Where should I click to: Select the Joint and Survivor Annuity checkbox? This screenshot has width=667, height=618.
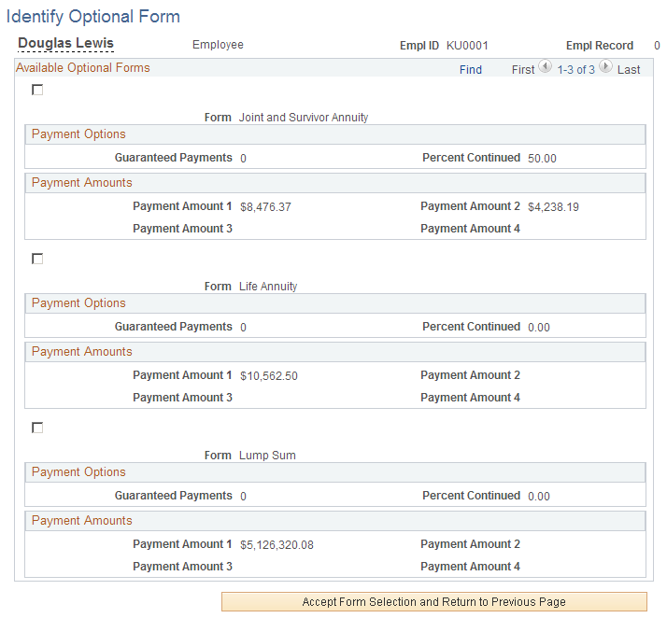click(37, 90)
